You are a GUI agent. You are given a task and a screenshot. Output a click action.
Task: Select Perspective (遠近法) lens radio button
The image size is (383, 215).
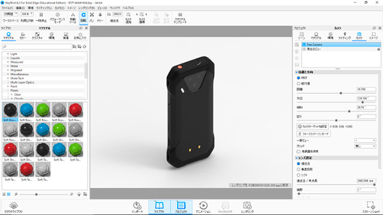(x=298, y=164)
